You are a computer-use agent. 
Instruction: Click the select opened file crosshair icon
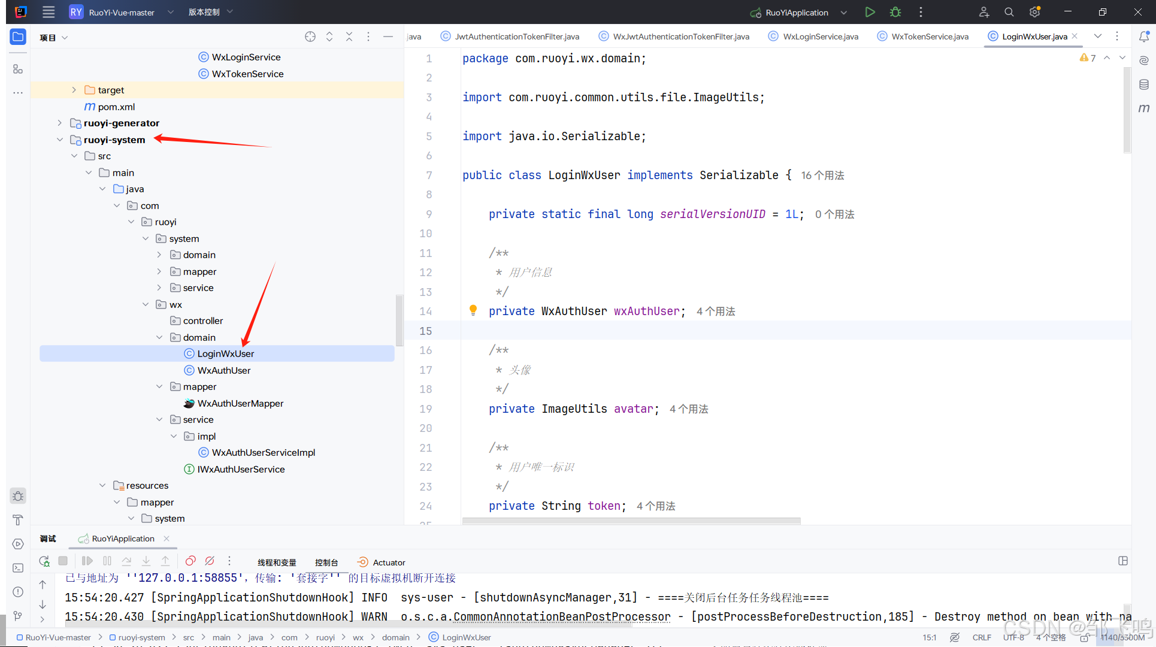tap(310, 37)
